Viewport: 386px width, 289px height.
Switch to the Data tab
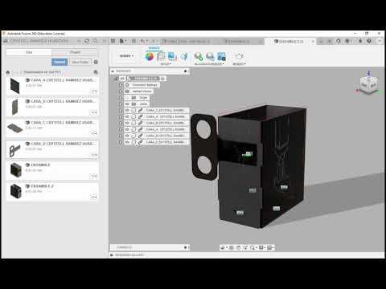[29, 52]
